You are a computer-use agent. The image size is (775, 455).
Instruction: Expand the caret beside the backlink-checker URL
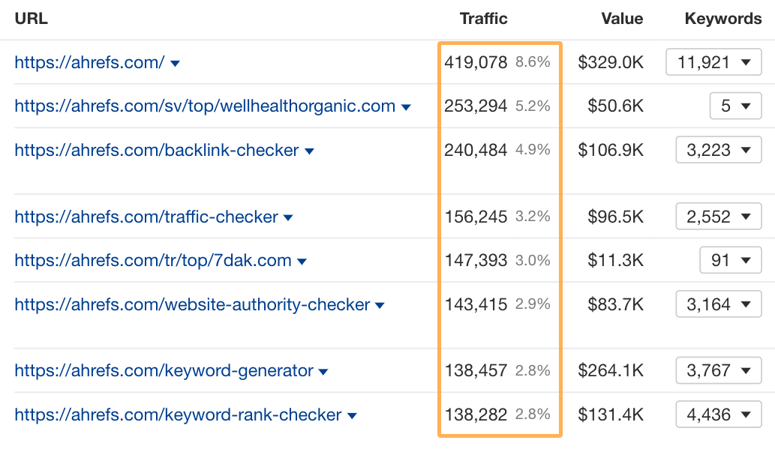coord(309,150)
